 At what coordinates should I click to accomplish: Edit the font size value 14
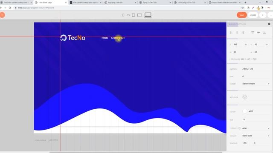tap(256, 120)
